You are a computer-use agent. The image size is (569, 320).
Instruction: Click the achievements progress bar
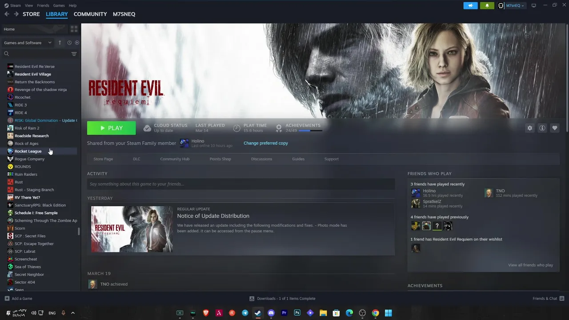[x=310, y=131]
